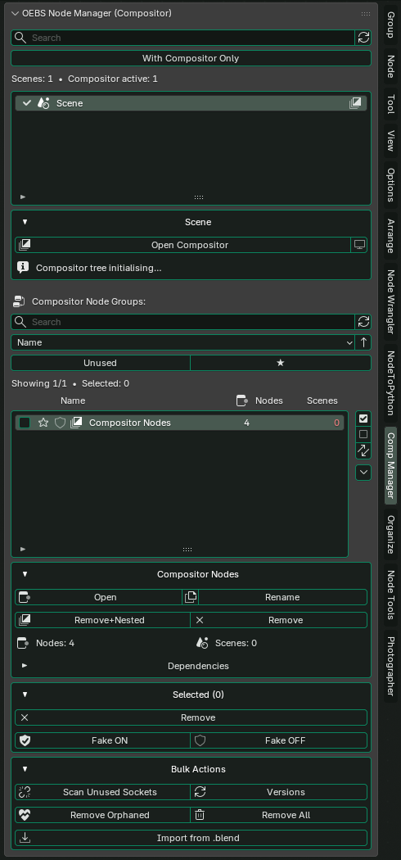Open the Compositor Nodes group

tap(98, 597)
